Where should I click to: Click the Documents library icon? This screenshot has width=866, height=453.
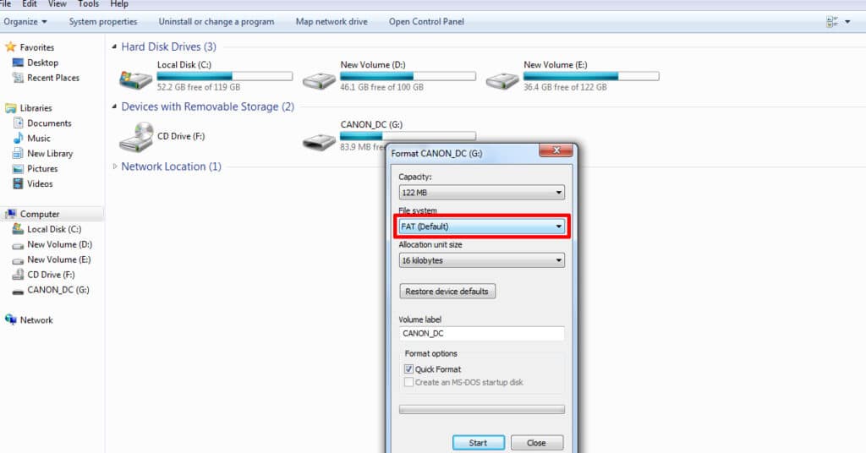[x=18, y=123]
